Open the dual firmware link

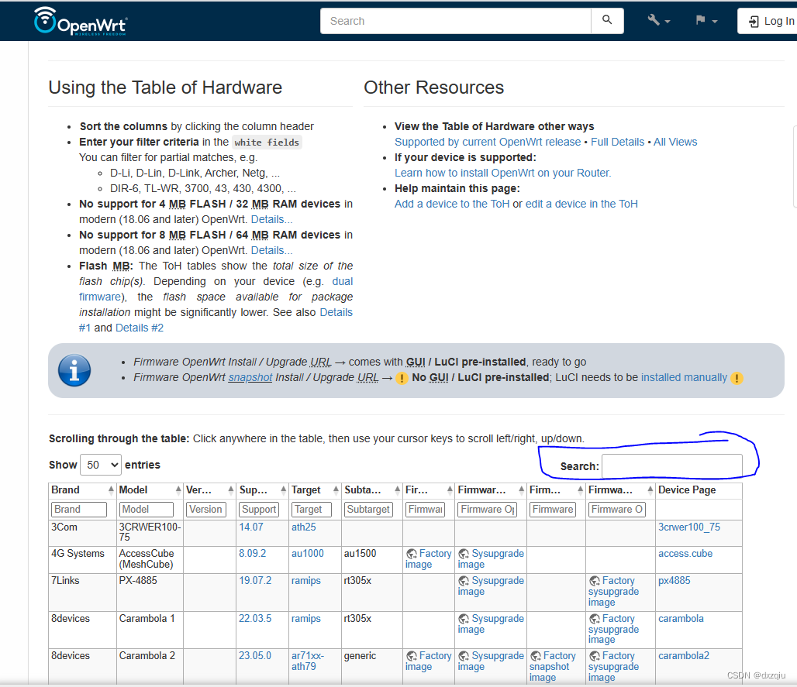tap(342, 281)
